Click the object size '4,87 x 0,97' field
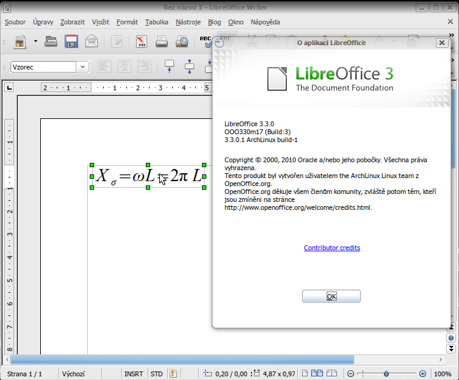This screenshot has height=380, width=459. [x=273, y=374]
